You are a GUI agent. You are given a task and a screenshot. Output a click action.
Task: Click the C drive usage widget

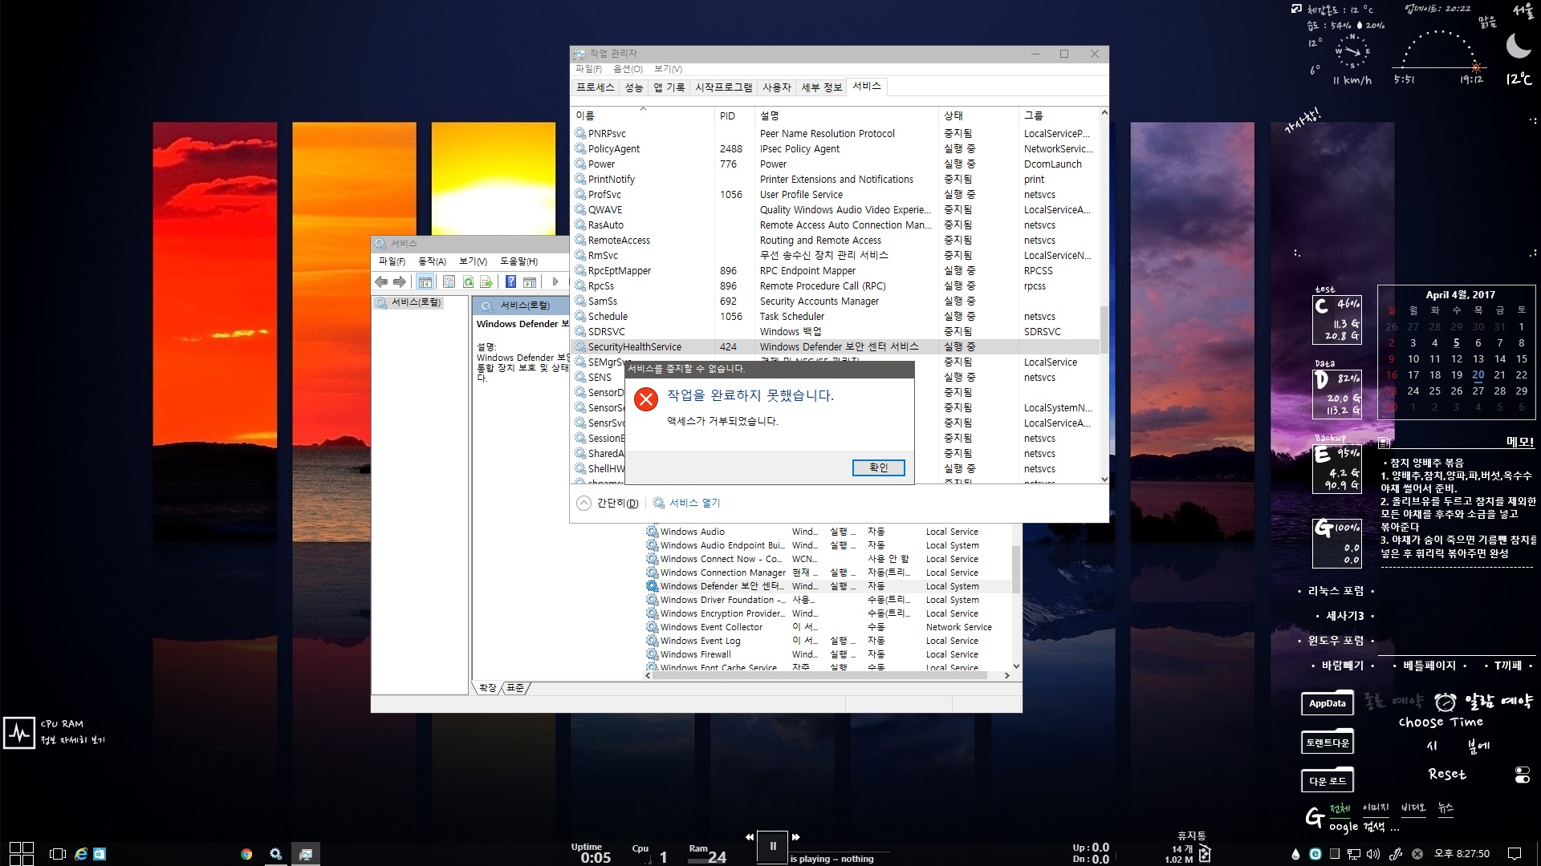(x=1337, y=319)
